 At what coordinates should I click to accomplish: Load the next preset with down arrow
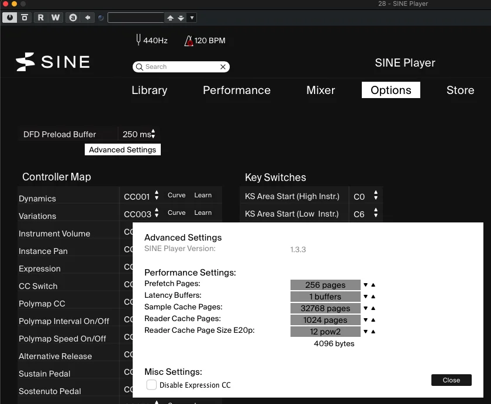(x=181, y=18)
